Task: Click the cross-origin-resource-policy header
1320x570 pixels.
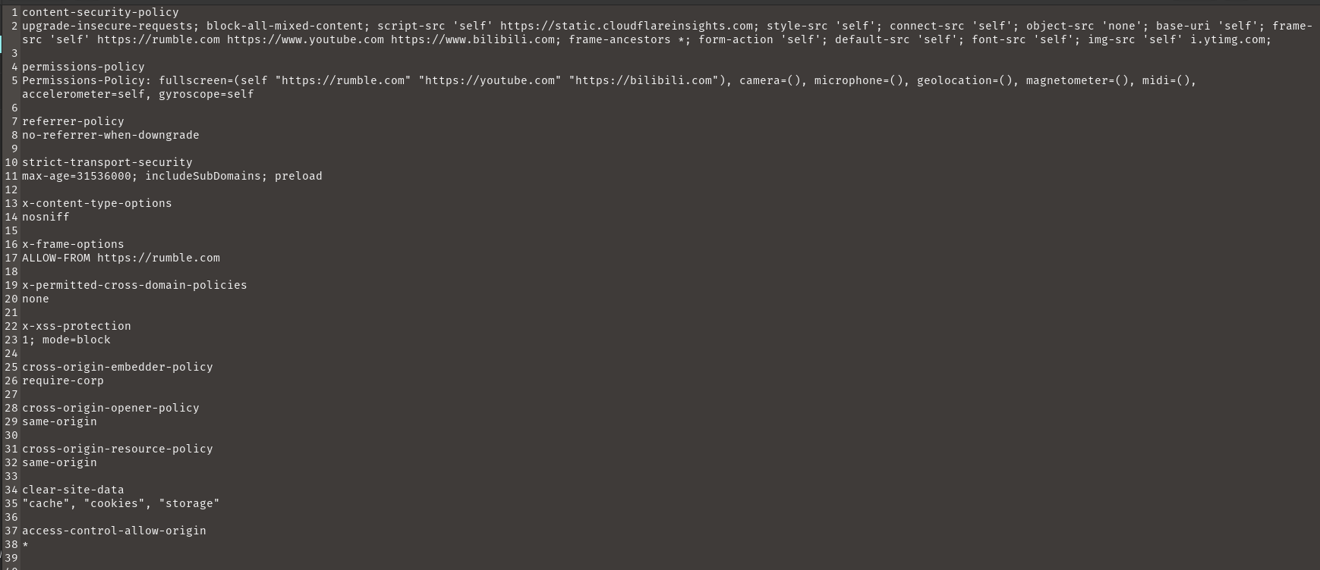Action: pyautogui.click(x=117, y=449)
